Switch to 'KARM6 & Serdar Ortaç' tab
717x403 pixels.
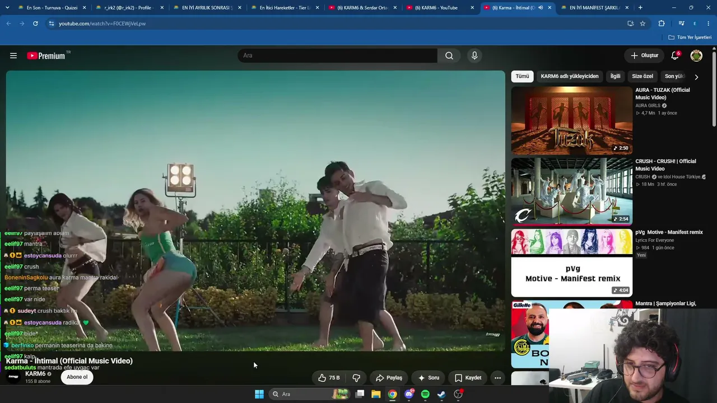(362, 8)
